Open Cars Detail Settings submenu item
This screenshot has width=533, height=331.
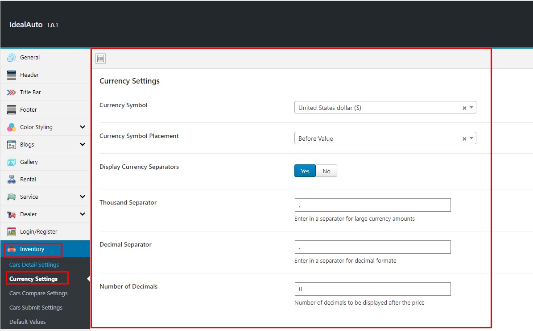[x=34, y=265]
